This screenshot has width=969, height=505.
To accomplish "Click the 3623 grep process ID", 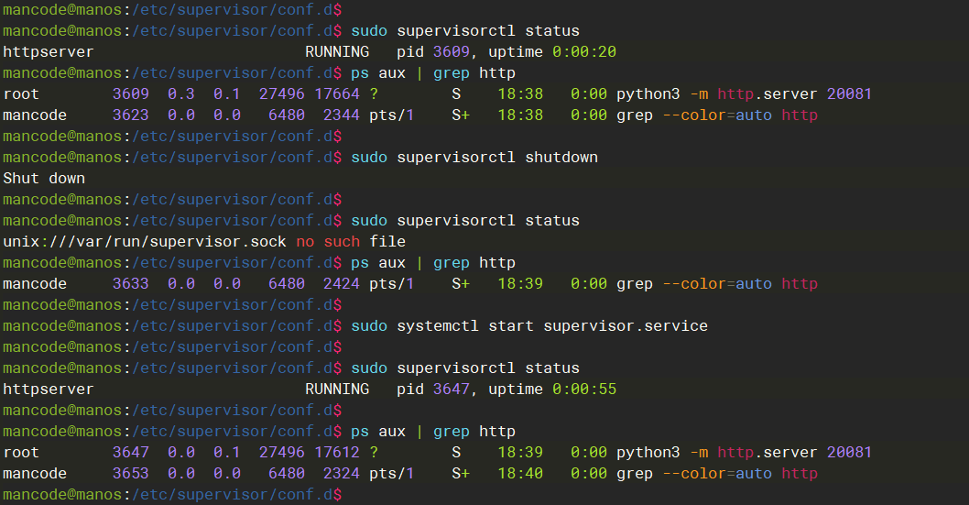I will click(131, 115).
